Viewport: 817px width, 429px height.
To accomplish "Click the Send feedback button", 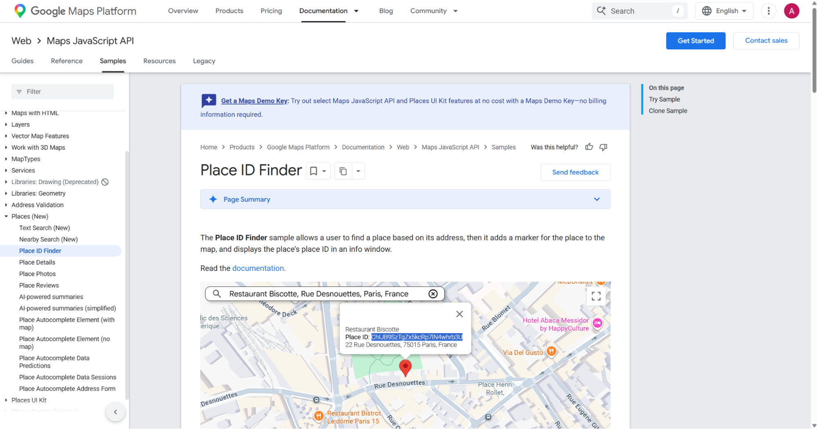I will point(575,172).
